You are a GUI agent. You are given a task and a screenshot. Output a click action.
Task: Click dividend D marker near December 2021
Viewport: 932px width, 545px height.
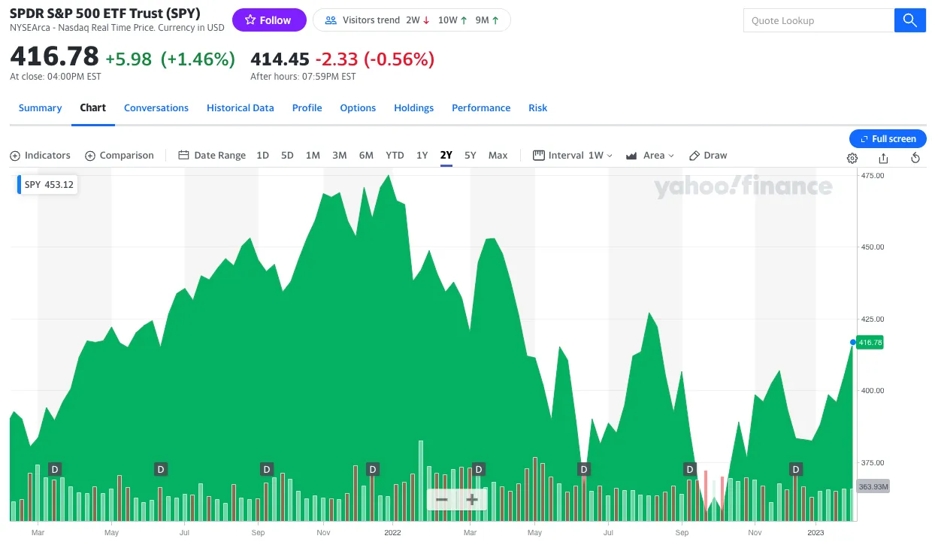click(x=372, y=469)
